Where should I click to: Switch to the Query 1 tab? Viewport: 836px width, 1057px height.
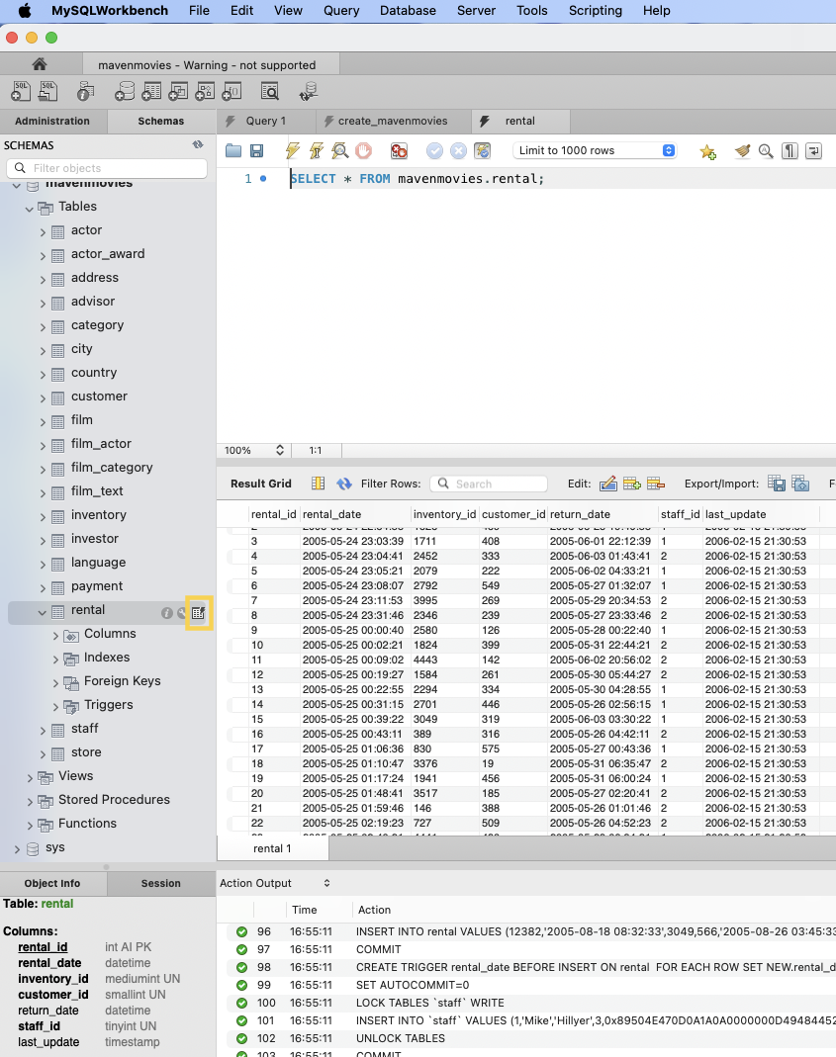point(266,121)
